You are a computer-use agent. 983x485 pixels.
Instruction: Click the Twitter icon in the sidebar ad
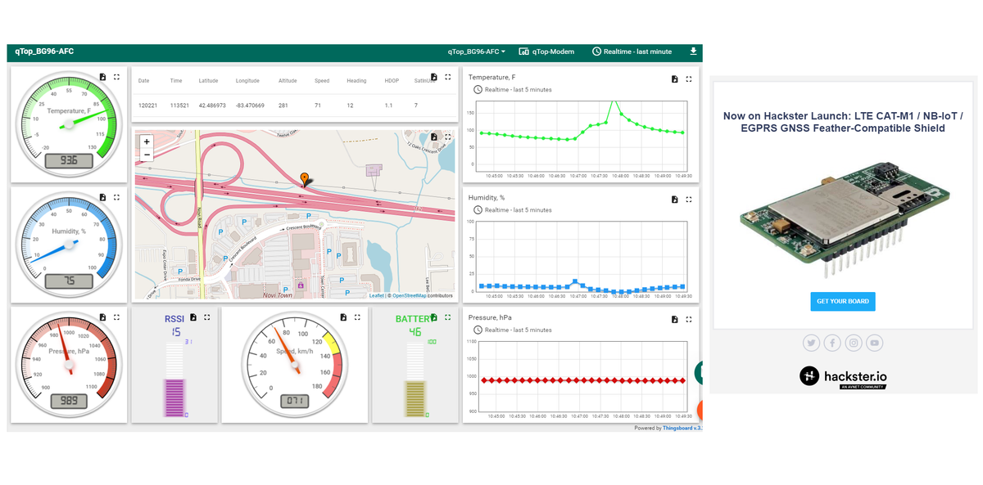pos(811,343)
